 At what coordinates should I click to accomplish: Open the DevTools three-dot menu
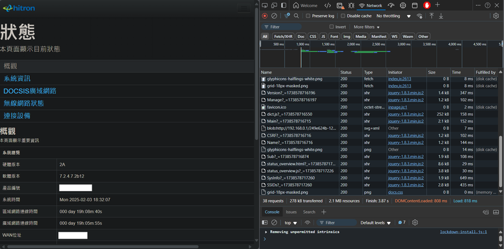coord(478,5)
